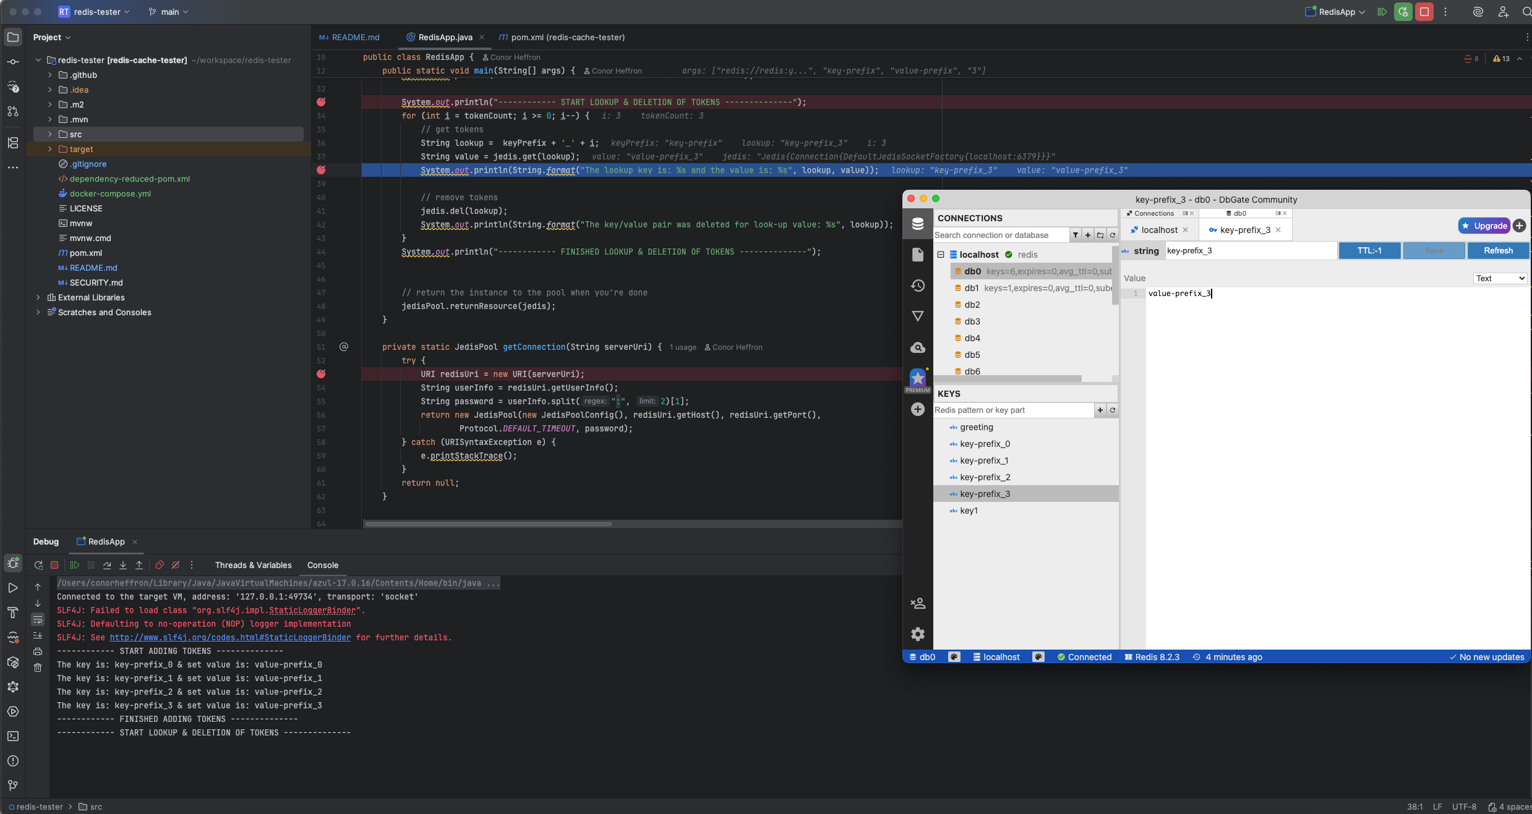Click the Upgrade button in DbGate
Image resolution: width=1532 pixels, height=814 pixels.
coord(1484,226)
